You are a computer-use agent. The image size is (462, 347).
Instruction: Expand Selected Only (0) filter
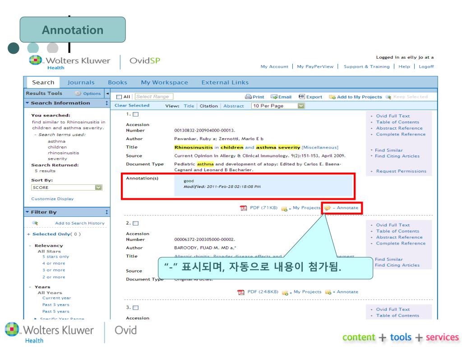pyautogui.click(x=28, y=234)
